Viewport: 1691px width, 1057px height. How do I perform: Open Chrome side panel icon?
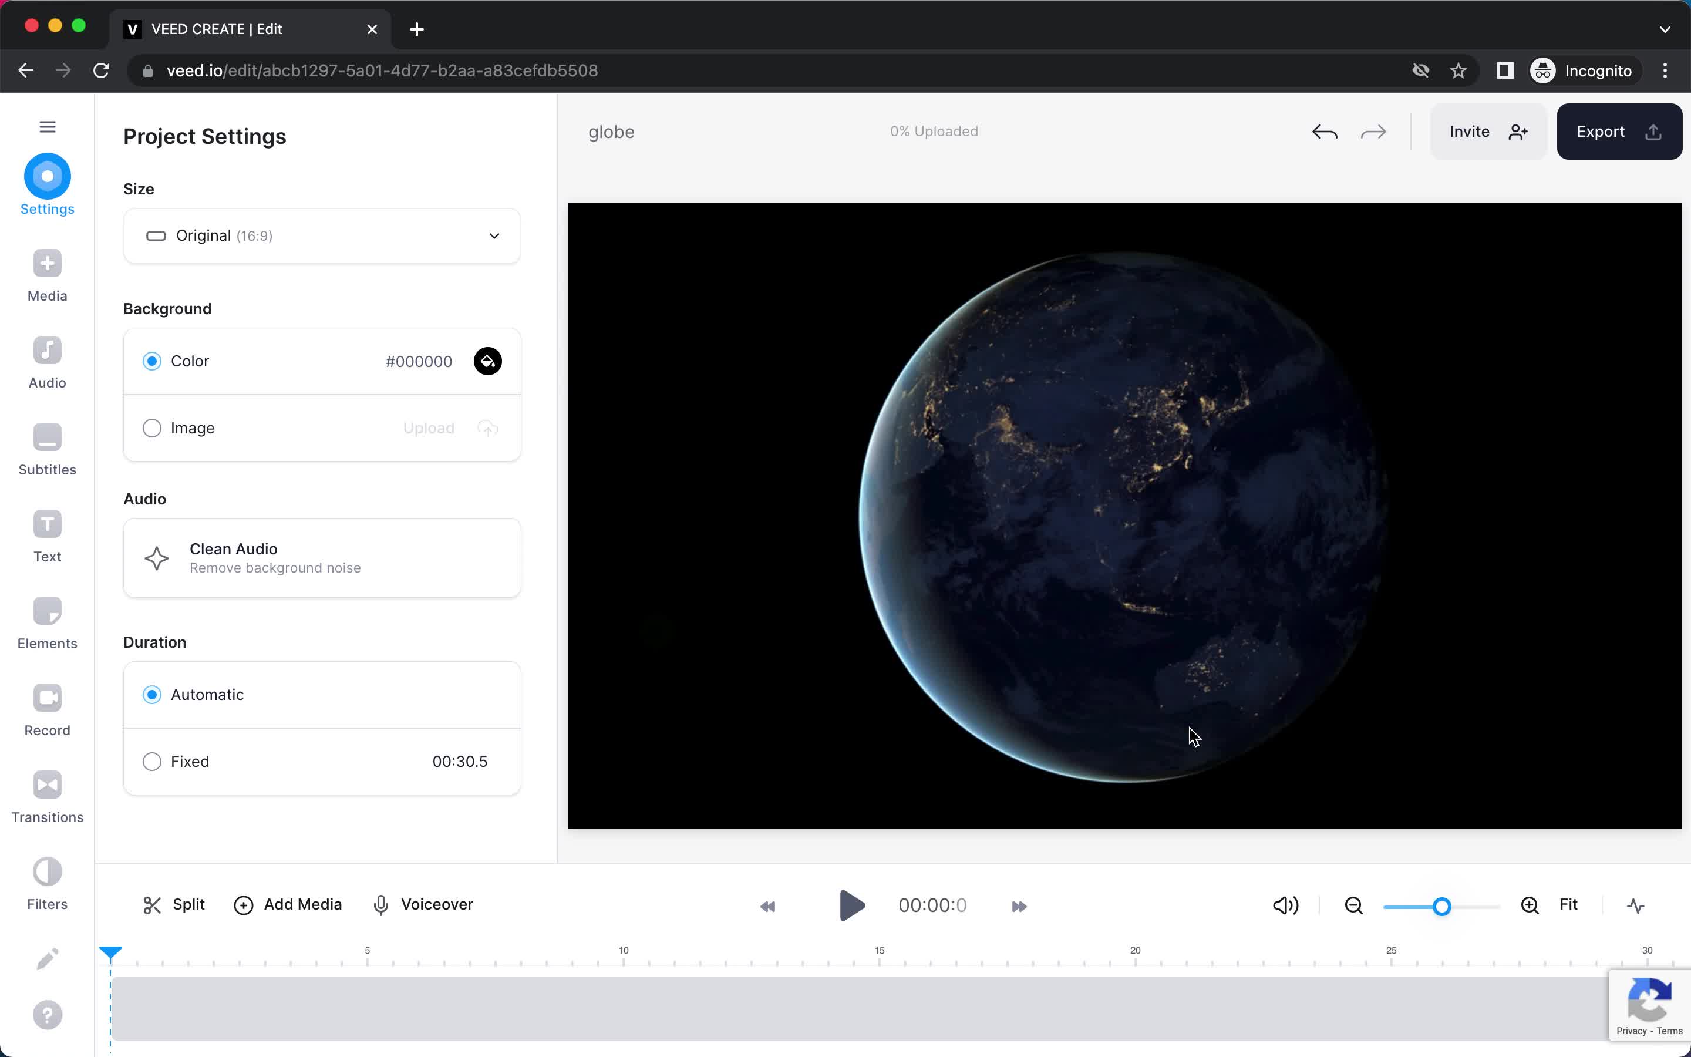click(1504, 70)
